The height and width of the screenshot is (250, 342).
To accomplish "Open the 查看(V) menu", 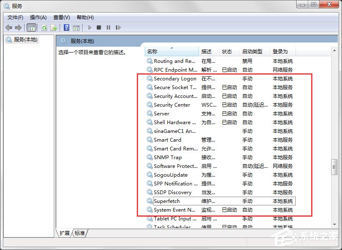I will click(x=61, y=17).
